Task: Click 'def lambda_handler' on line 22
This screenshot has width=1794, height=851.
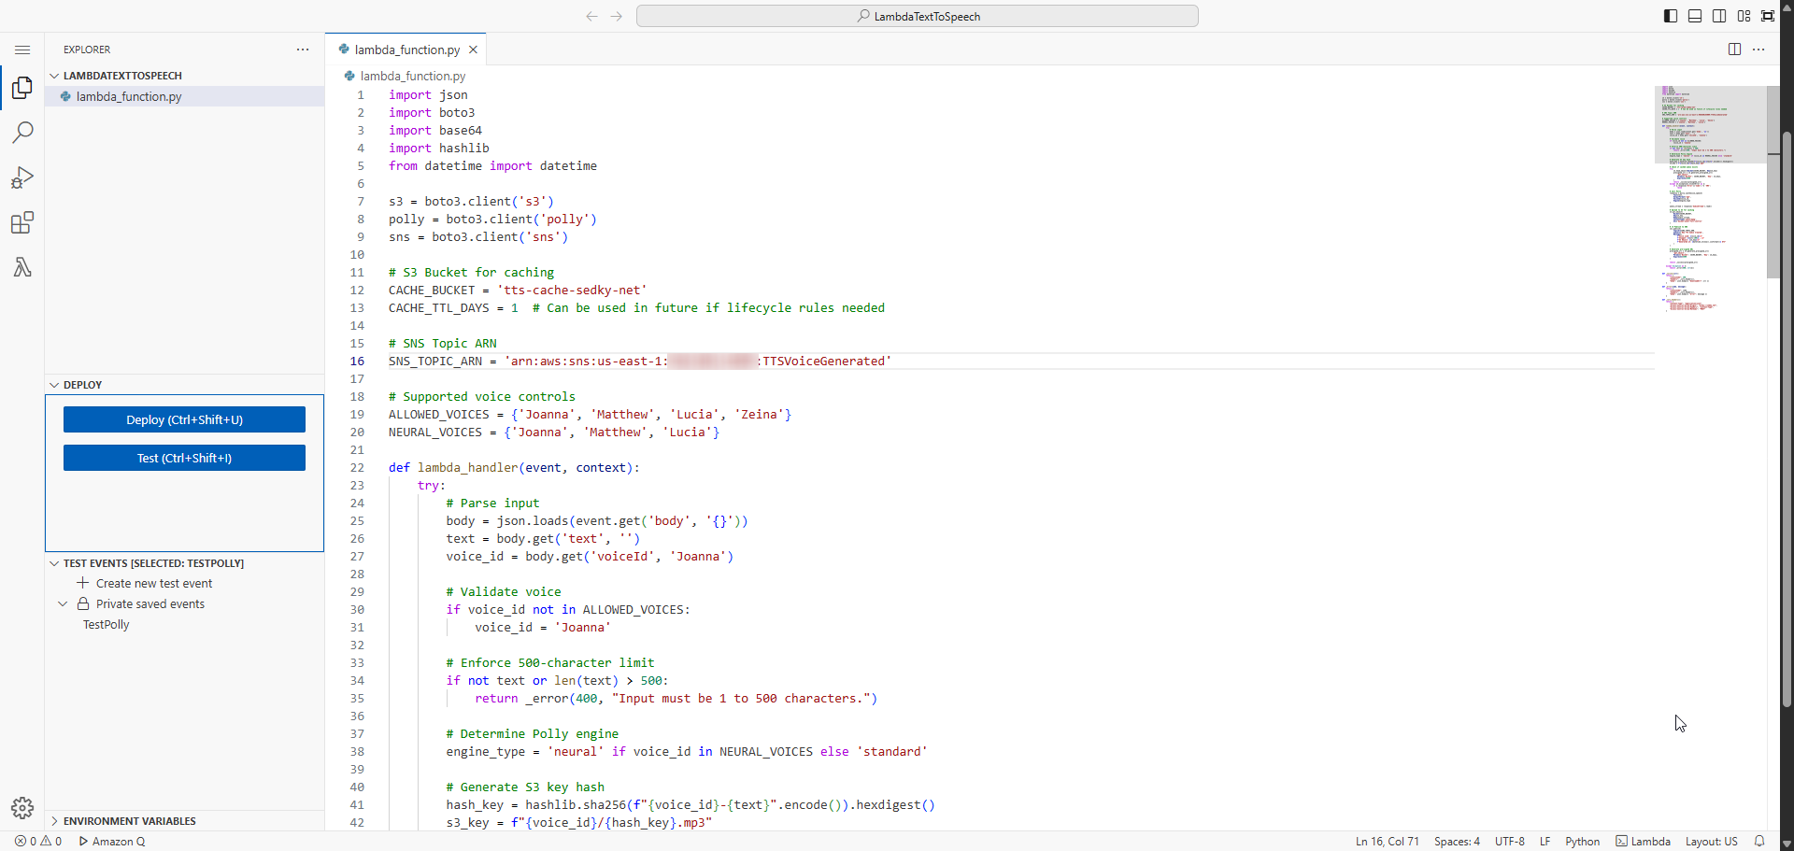Action: pos(453,467)
